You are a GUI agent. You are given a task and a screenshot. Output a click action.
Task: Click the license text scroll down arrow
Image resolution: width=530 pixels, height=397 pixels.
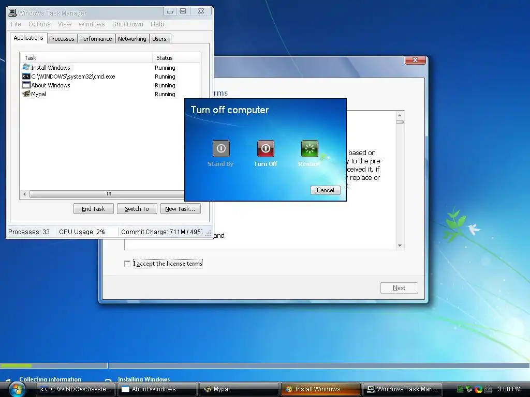[x=400, y=246]
